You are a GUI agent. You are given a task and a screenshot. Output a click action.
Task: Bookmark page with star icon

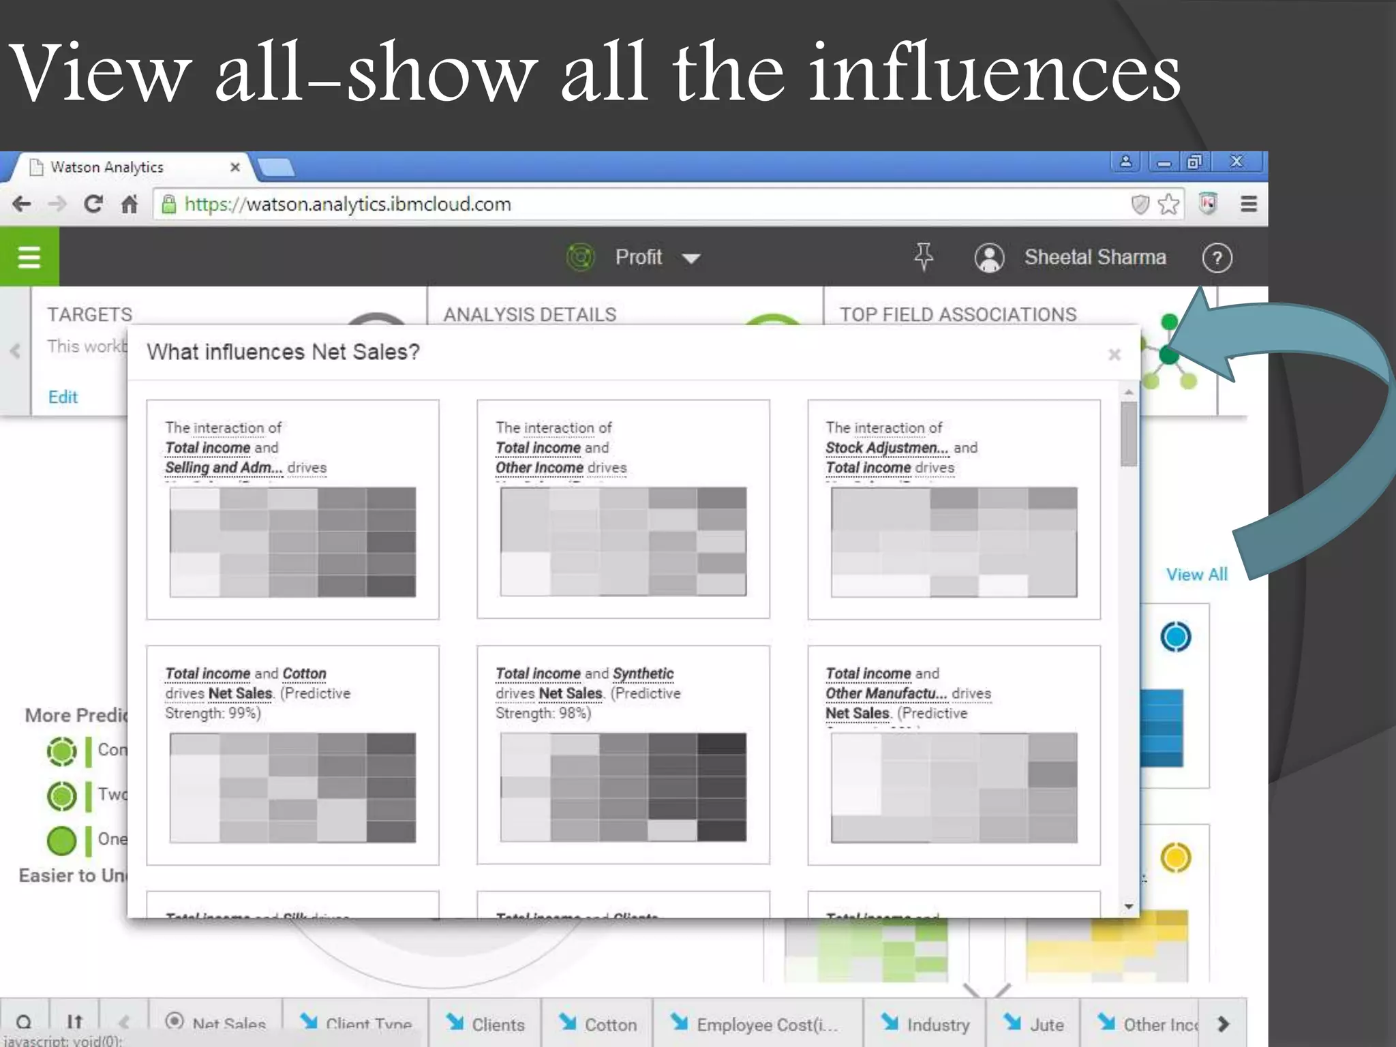(1168, 204)
